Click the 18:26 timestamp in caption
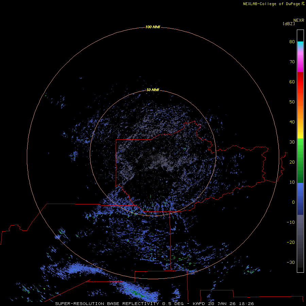This screenshot has height=306, width=306. 246,304
